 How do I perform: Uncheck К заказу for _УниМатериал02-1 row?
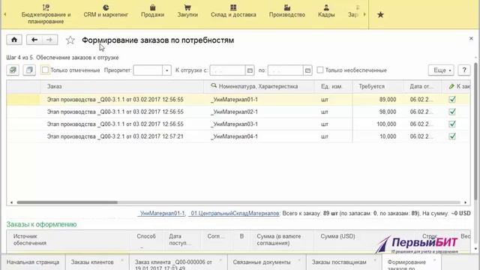[x=452, y=112]
